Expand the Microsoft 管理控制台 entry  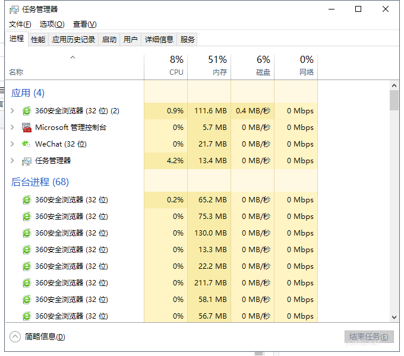point(12,128)
